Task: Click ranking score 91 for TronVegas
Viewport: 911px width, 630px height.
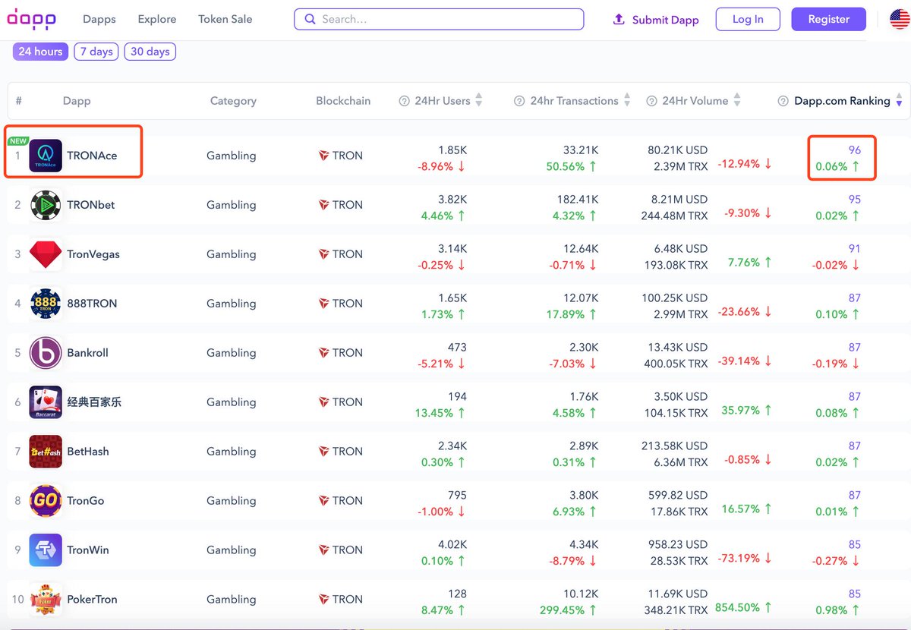Action: pos(854,249)
